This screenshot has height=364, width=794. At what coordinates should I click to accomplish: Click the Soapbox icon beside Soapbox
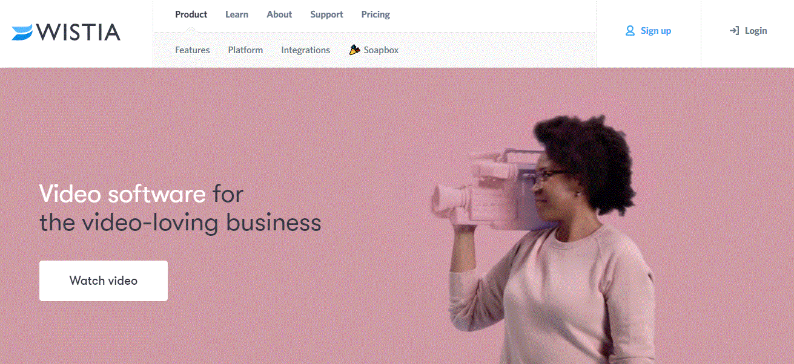[x=354, y=50]
